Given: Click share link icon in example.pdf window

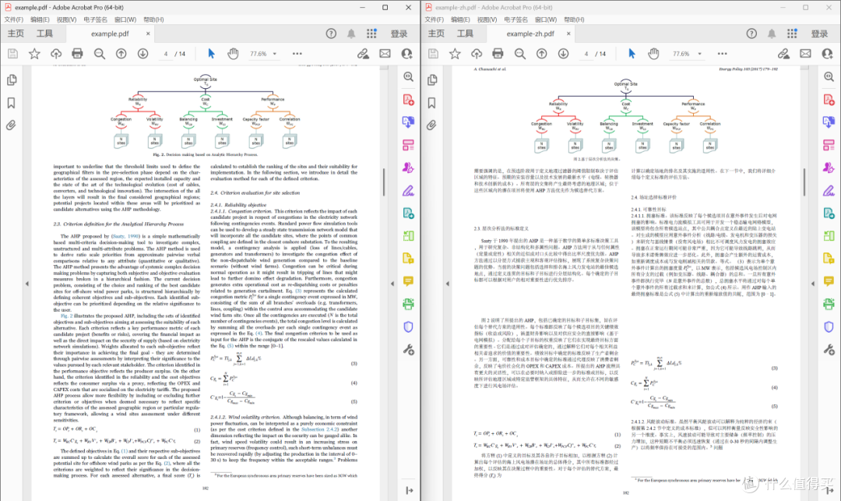Looking at the screenshot, I should click(x=363, y=54).
